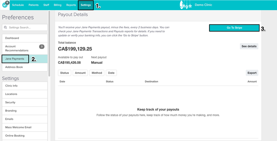Click the Manual next payout value
Viewport: 277px width, 141px height.
(97, 62)
